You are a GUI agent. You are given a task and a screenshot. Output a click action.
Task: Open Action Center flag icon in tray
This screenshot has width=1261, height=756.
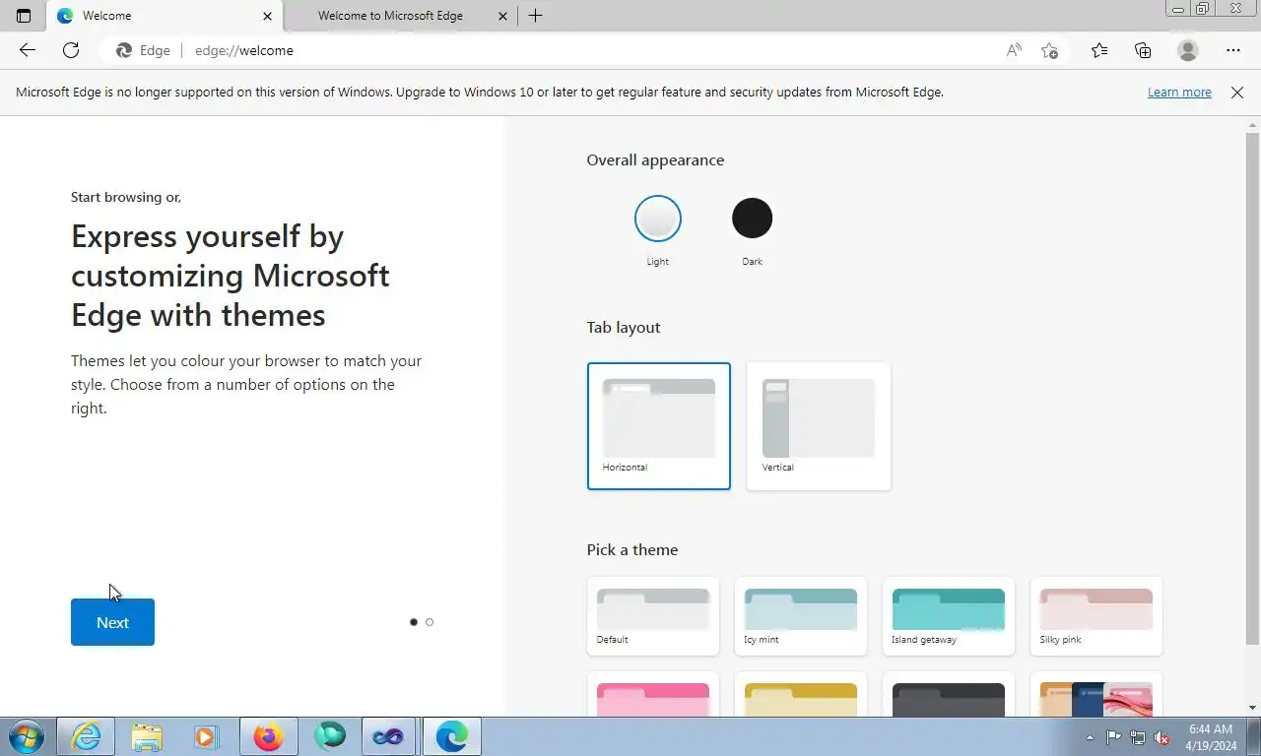1114,737
